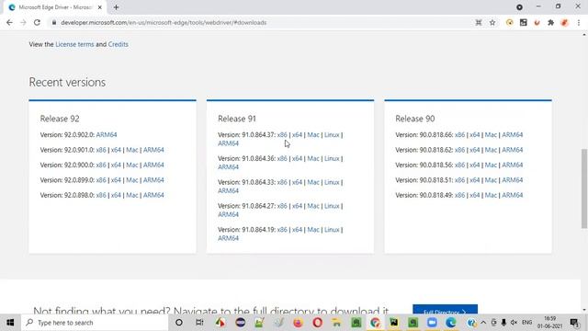588x331 pixels.
Task: Open File Explorer from the taskbar
Action: [x=336, y=323]
